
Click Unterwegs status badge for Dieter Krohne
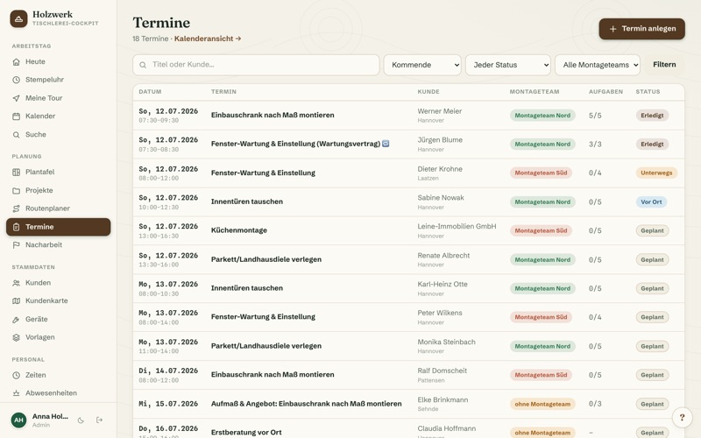(x=656, y=173)
